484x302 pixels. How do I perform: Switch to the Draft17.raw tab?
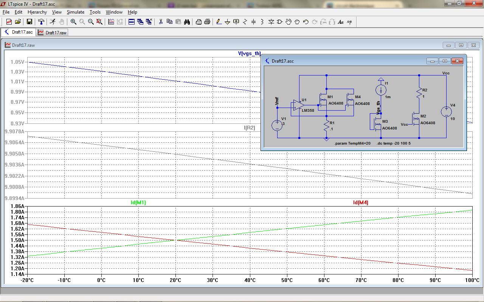tap(52, 33)
